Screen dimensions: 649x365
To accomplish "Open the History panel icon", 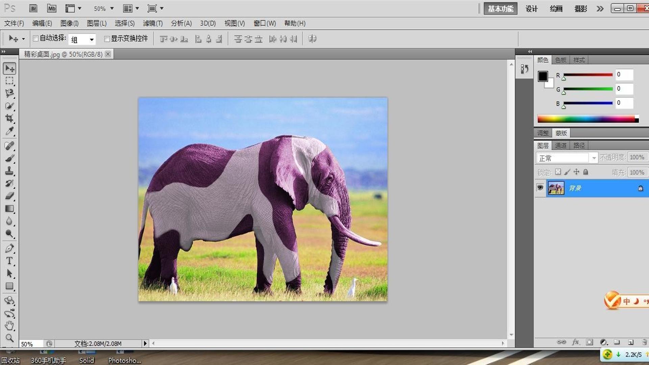I will click(x=524, y=69).
